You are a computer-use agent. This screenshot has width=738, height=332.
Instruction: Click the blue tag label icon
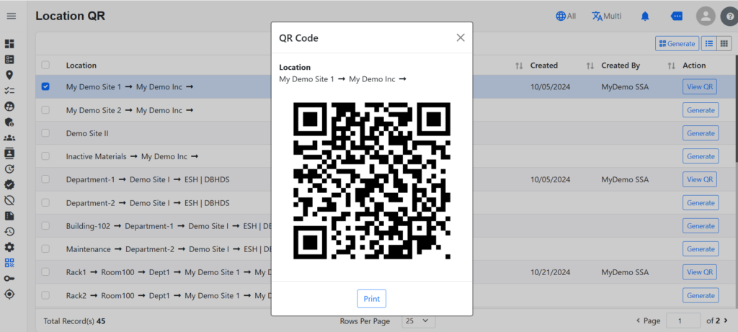(676, 16)
